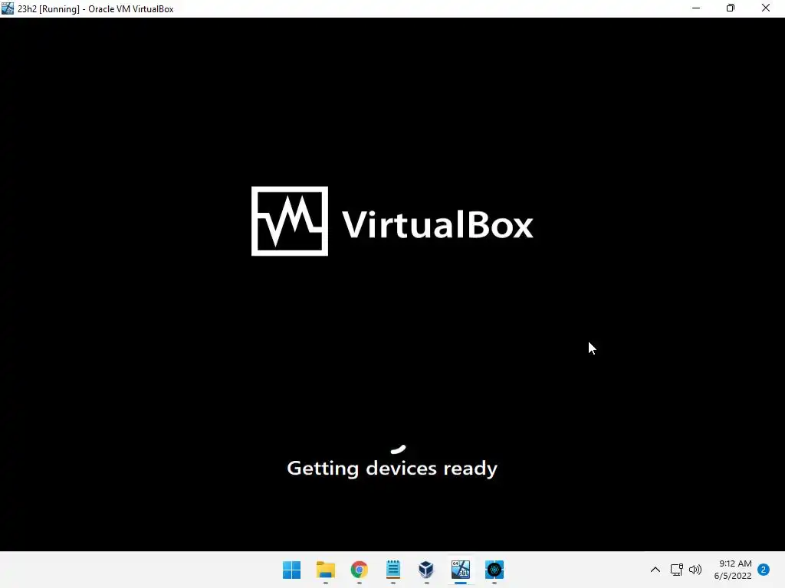
Task: Open the dark atom-logo app on taskbar
Action: click(x=494, y=570)
